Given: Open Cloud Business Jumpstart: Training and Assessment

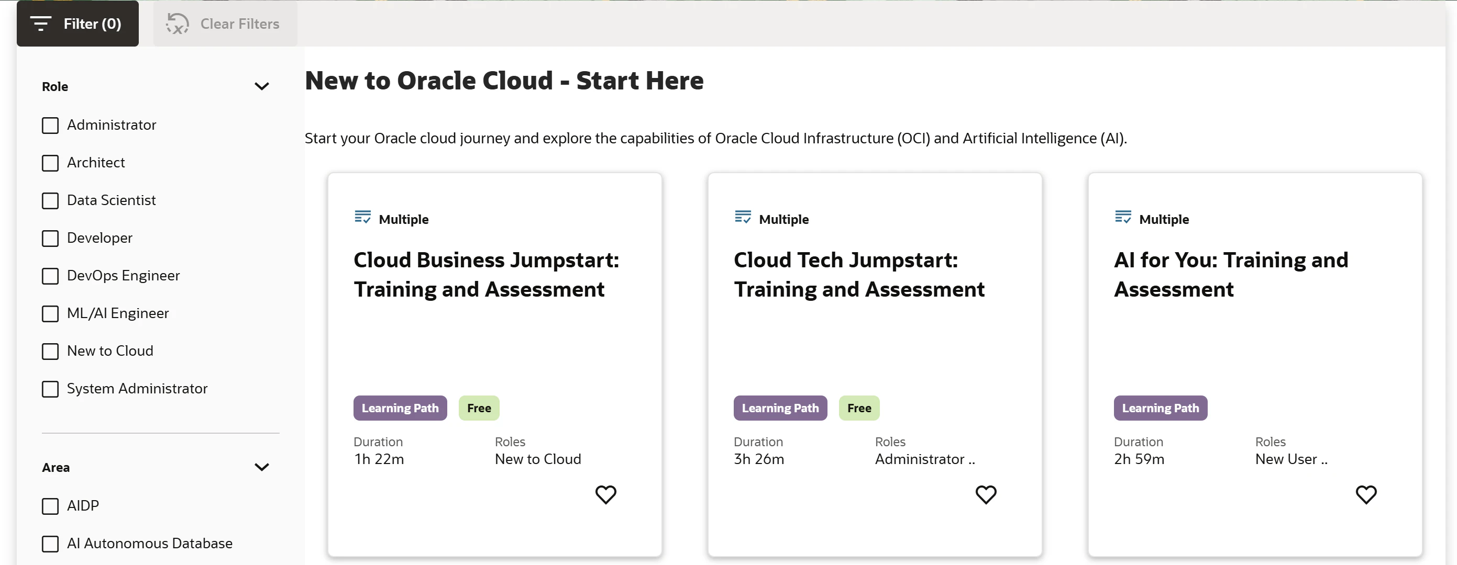Looking at the screenshot, I should coord(487,275).
